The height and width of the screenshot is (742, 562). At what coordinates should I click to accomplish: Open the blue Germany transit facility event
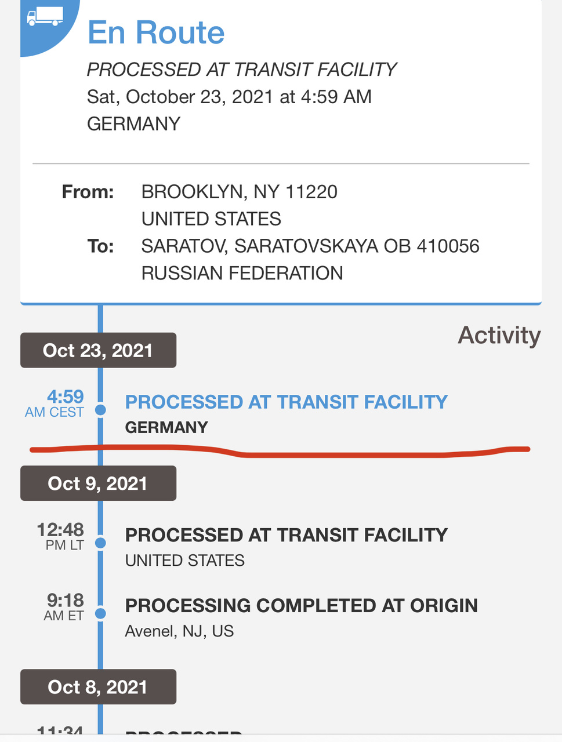286,402
